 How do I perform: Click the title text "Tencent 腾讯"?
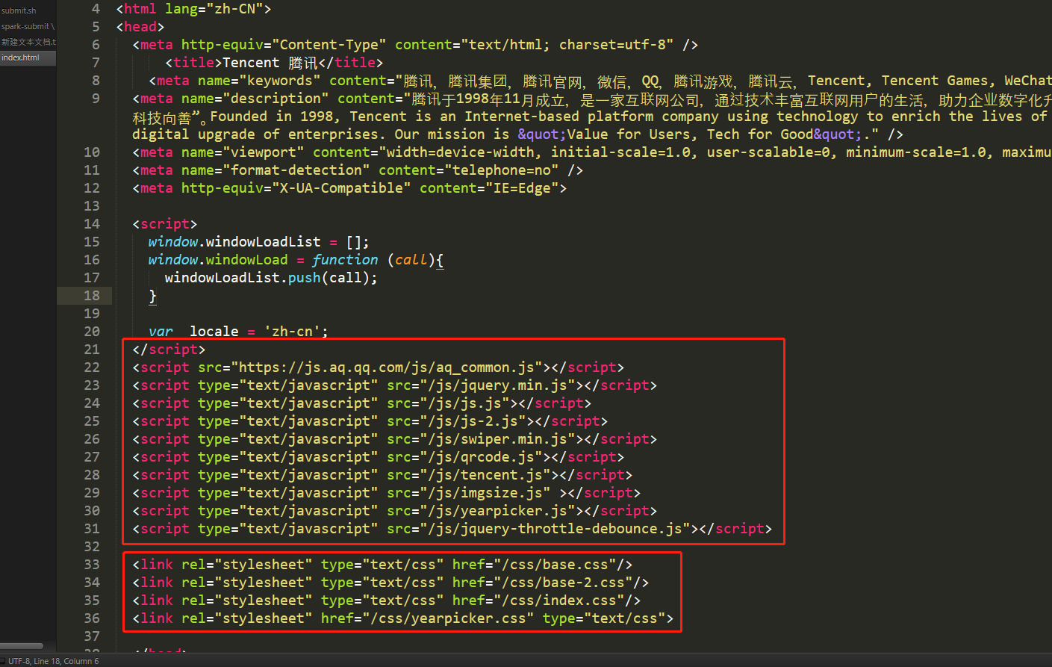pos(270,63)
